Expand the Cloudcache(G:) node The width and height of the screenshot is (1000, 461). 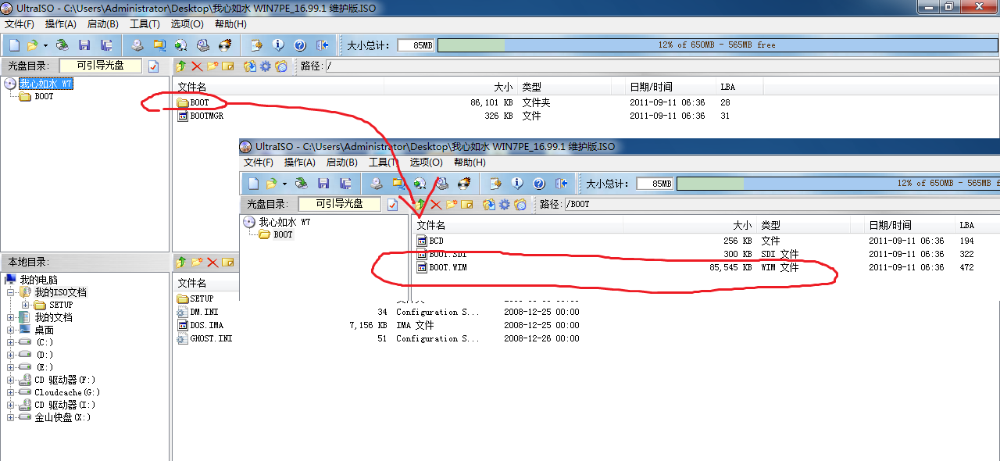tap(11, 392)
